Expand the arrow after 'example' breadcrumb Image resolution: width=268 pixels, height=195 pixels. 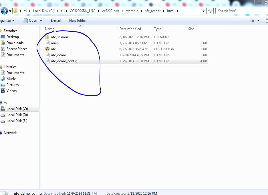[x=142, y=11]
